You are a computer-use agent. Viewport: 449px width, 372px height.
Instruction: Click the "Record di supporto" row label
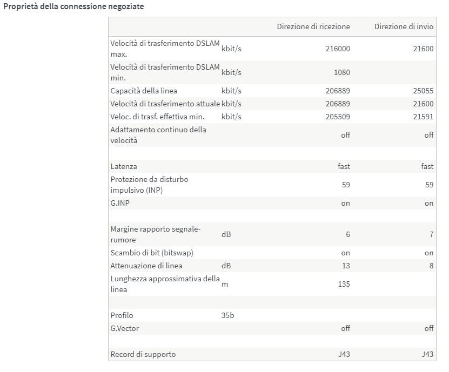click(x=143, y=354)
